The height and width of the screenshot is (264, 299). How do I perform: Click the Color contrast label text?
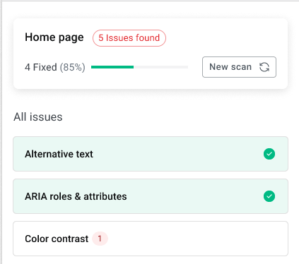coord(57,239)
